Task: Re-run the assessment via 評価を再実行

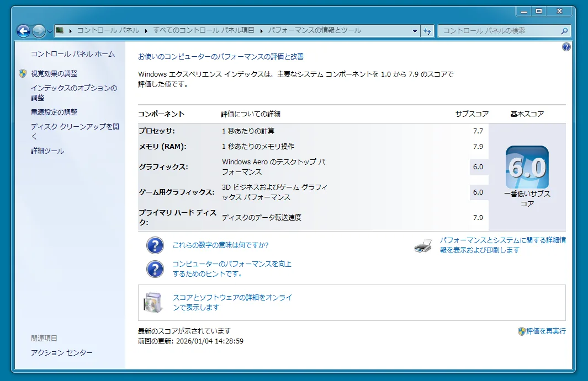Action: coord(545,331)
